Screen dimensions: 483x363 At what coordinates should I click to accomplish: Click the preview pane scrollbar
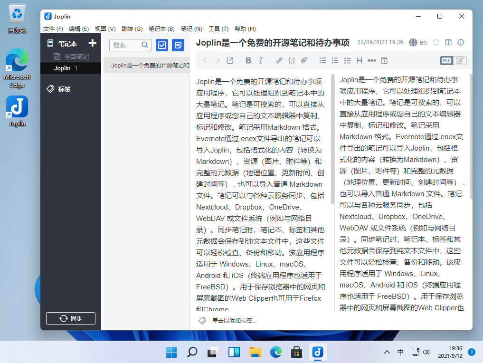[x=471, y=137]
